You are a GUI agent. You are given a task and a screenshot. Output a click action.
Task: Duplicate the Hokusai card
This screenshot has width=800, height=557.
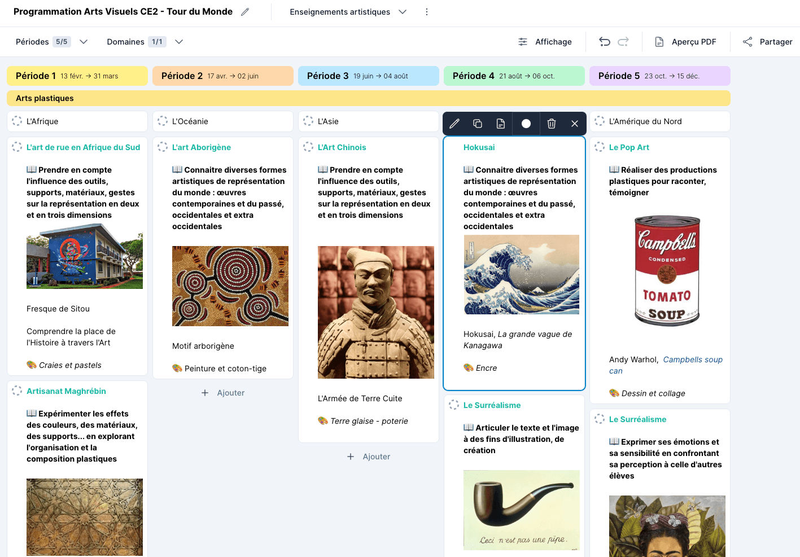tap(478, 124)
